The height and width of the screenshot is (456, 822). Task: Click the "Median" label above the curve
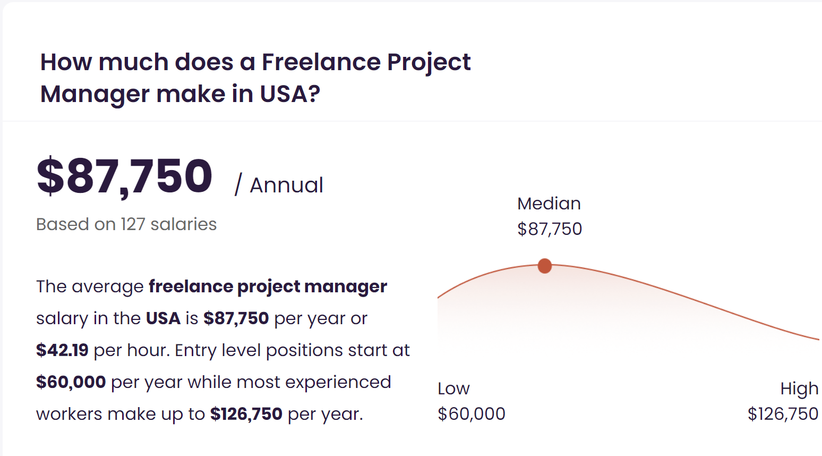click(x=549, y=204)
